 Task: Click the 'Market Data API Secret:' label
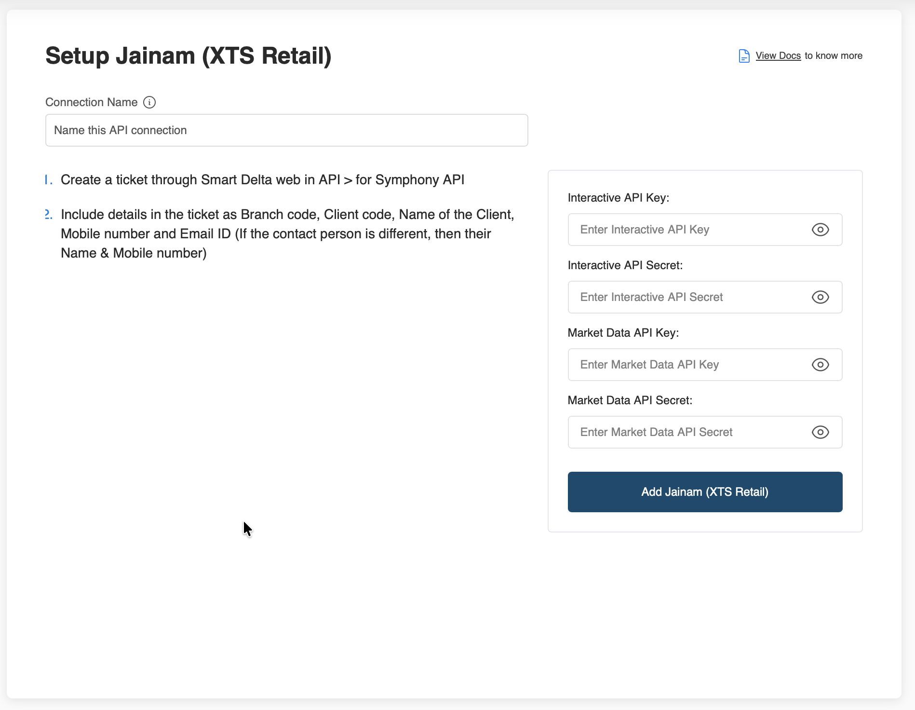(x=630, y=400)
